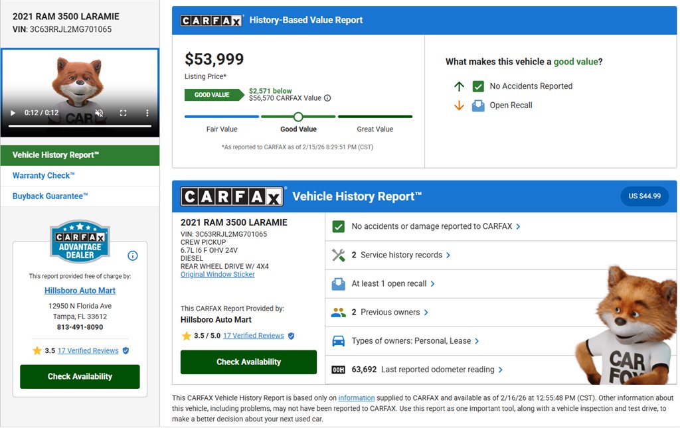680x428 pixels.
Task: Click the $53,999 listing price
Action: tap(214, 59)
